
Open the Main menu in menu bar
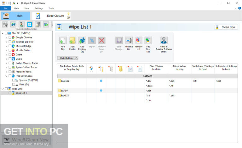coord(16,8)
